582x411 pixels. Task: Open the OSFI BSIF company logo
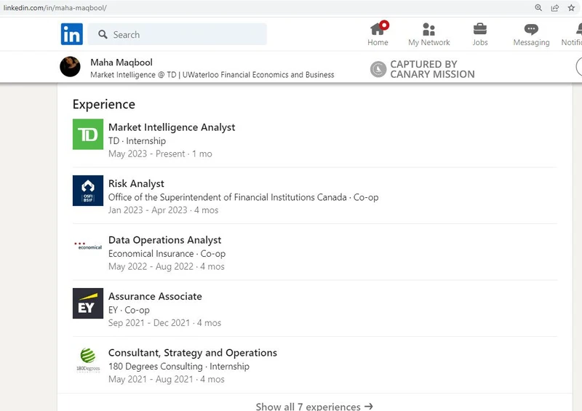(x=88, y=191)
